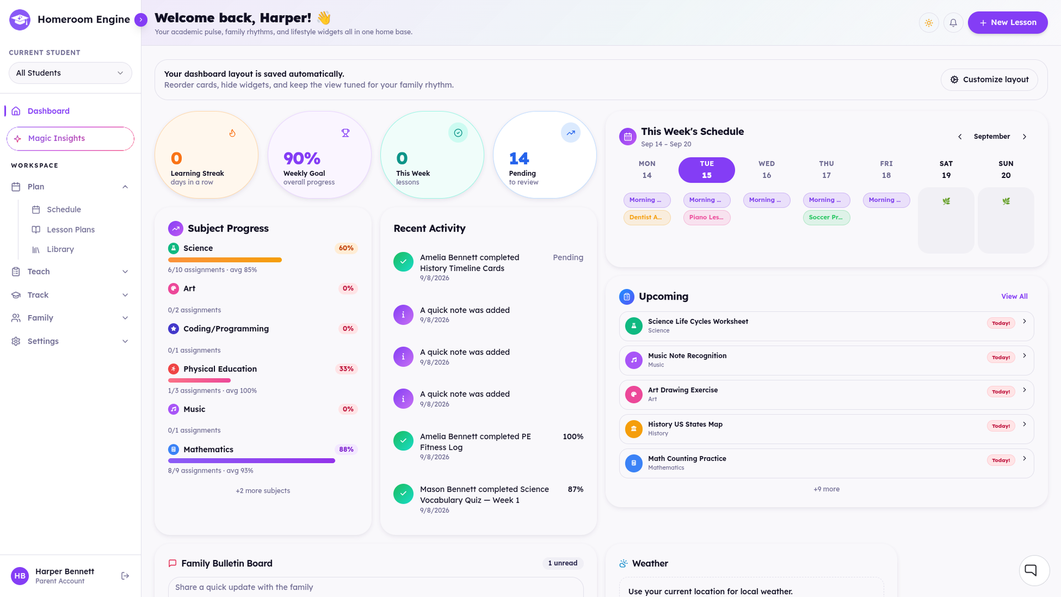Open Magic Insights in the sidebar

pos(70,139)
